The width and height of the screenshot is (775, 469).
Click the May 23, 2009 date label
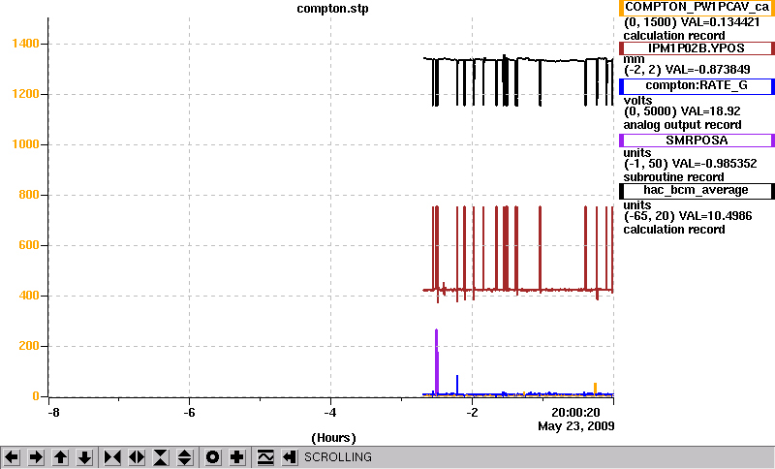(x=576, y=426)
